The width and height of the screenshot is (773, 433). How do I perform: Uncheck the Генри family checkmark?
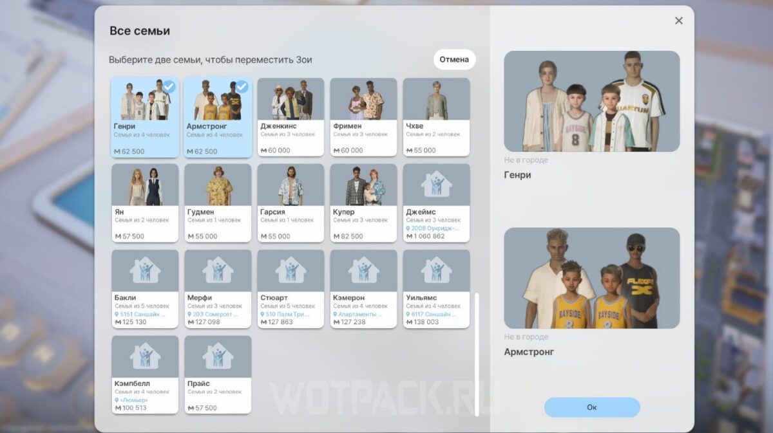[169, 86]
